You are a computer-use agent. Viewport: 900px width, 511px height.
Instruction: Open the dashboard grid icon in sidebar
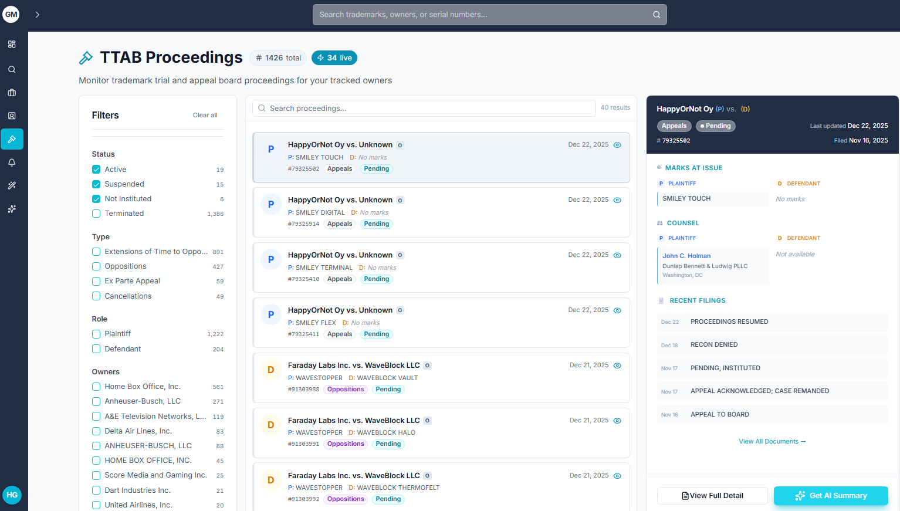(12, 45)
